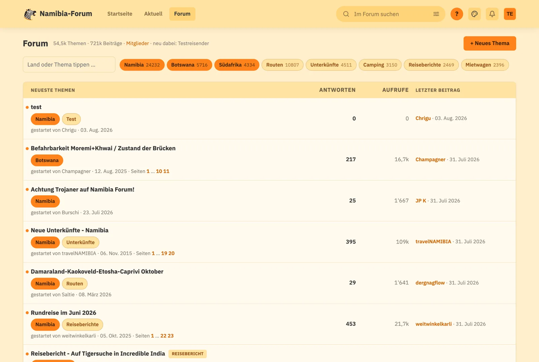Toggle the Südafrika 4334 filter chip
This screenshot has height=362, width=539.
click(237, 65)
